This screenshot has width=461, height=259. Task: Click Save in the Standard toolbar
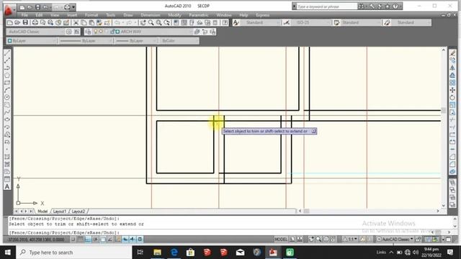25,22
